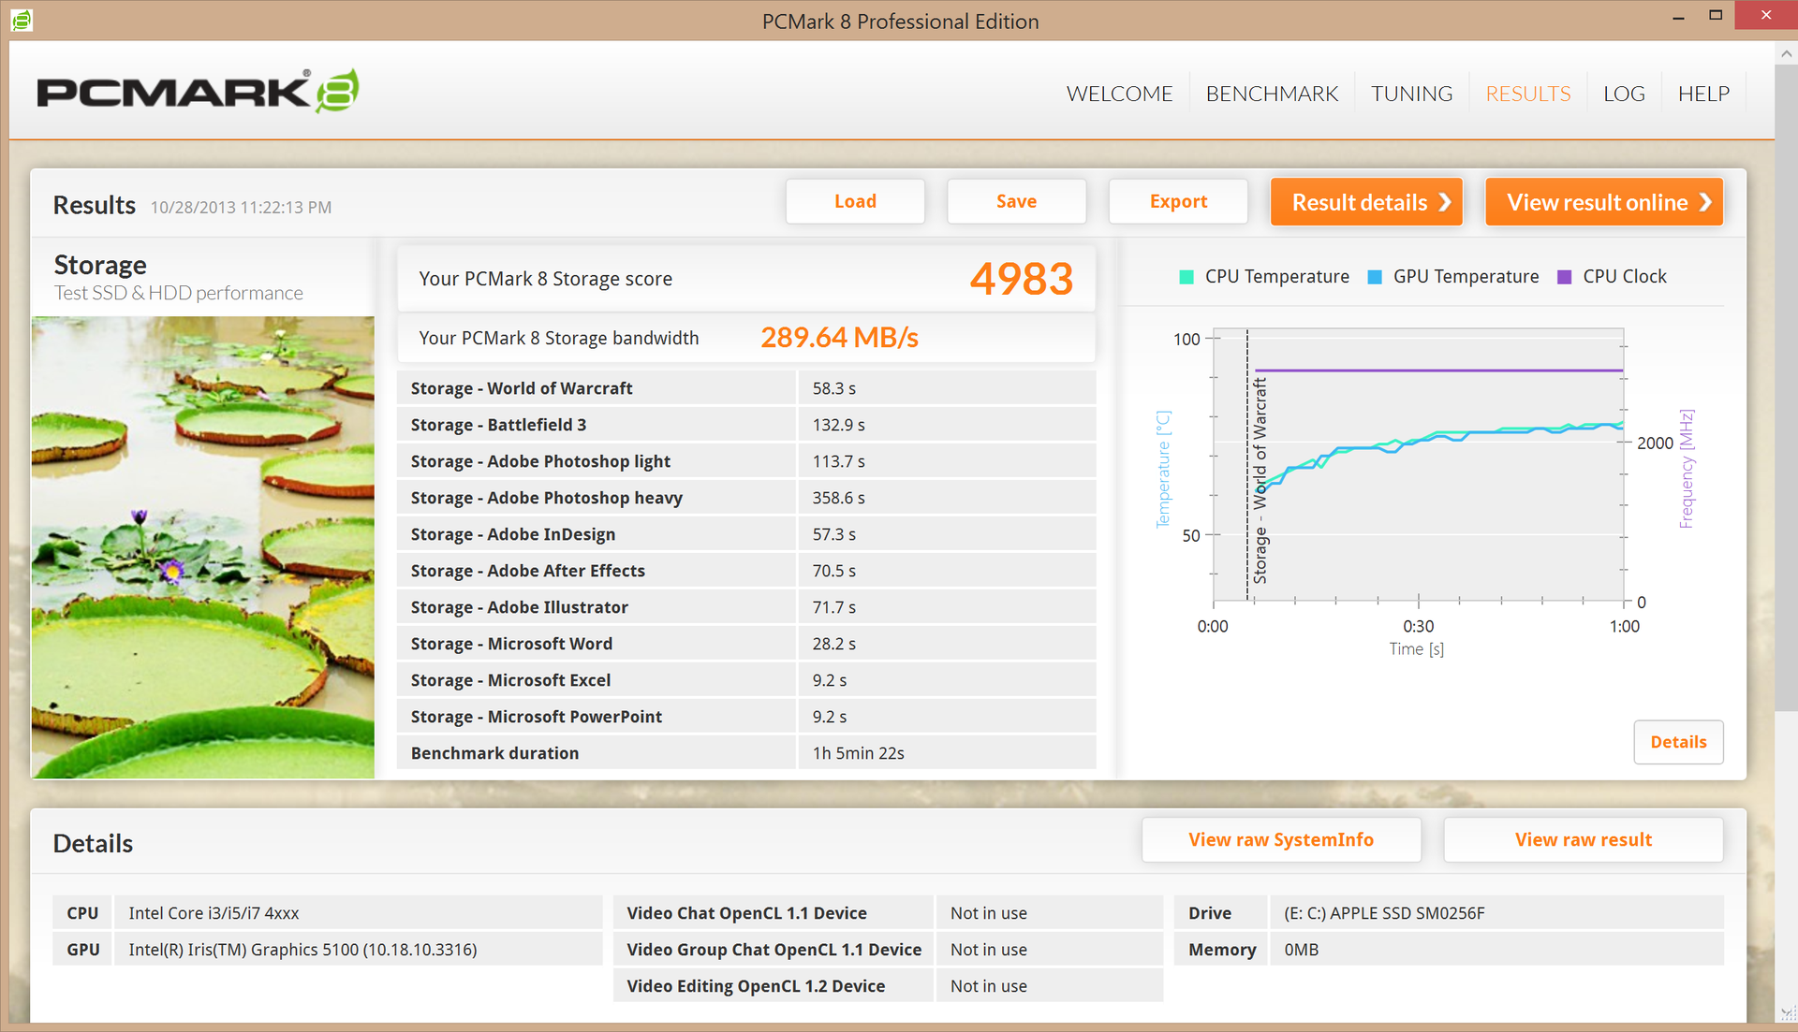The image size is (1798, 1032).
Task: Select the Storage - Microsoft Excel row
Action: [746, 680]
